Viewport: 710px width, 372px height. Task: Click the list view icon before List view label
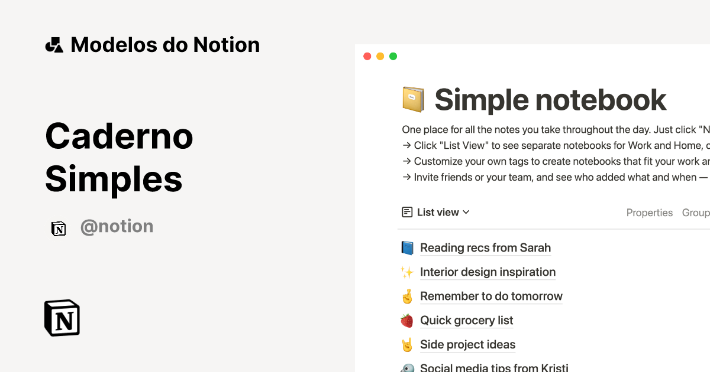click(406, 212)
